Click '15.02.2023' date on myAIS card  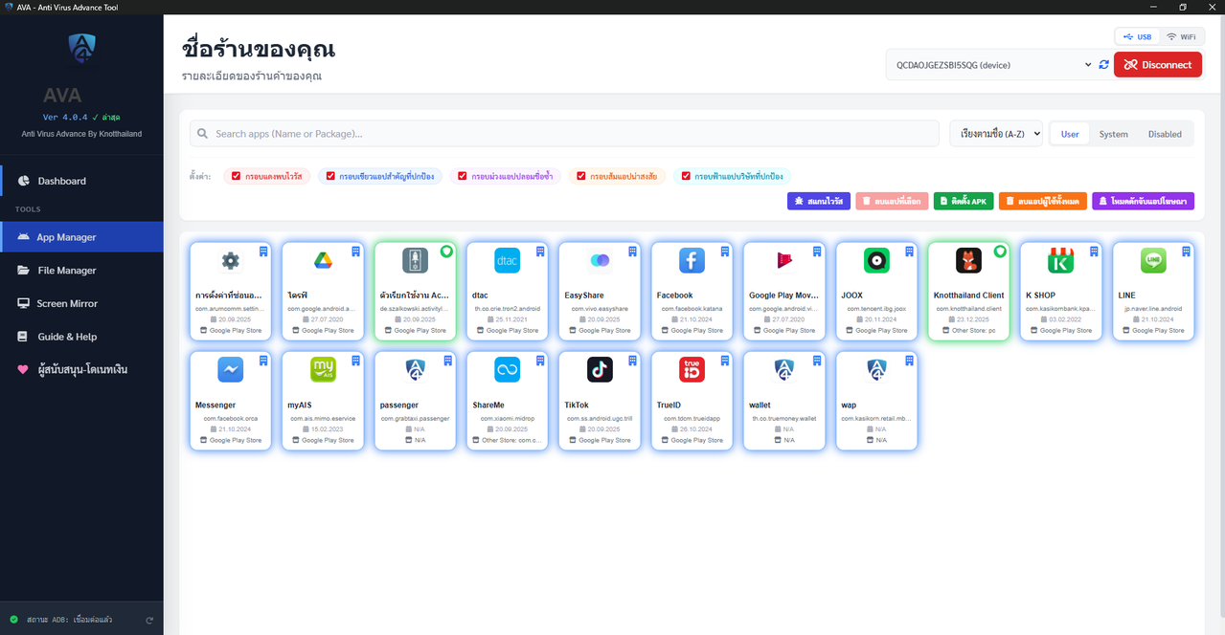click(328, 428)
